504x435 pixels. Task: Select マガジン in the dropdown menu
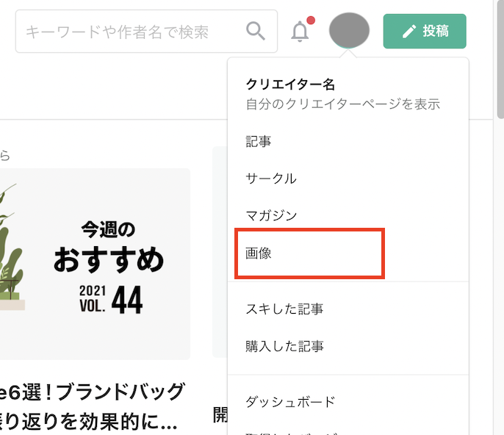(271, 215)
